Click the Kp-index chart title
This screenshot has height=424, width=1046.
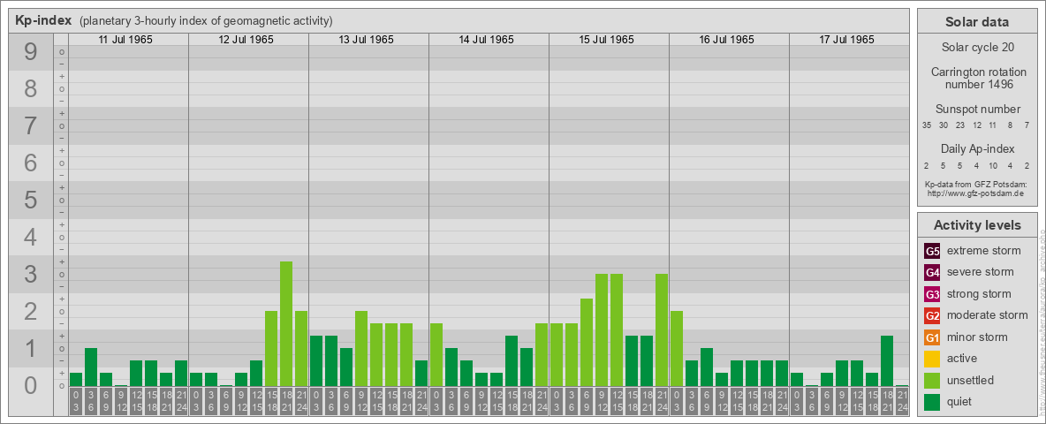44,20
